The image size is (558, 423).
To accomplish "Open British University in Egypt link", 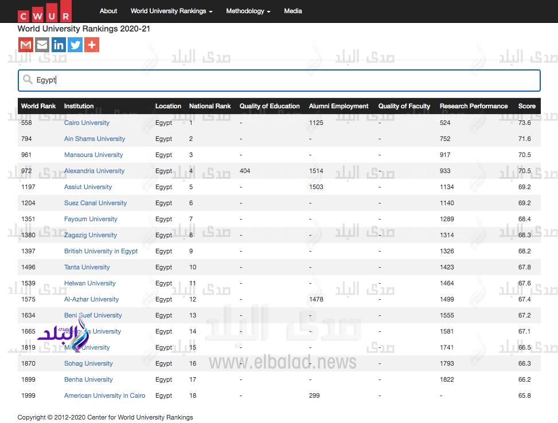I will [101, 251].
